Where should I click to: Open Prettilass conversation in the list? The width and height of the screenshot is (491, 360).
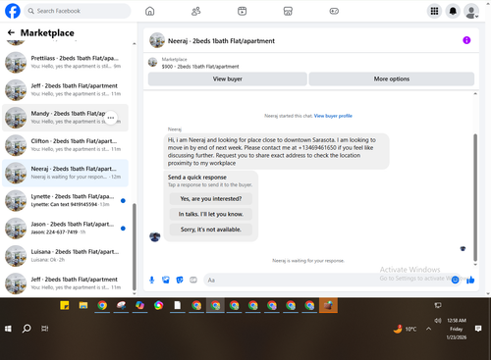coord(65,62)
